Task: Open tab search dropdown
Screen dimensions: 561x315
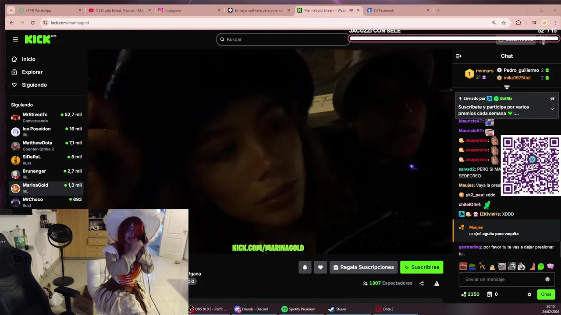Action: 11,10
